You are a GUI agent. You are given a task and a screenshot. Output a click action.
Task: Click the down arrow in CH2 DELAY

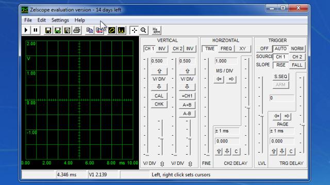227,152
